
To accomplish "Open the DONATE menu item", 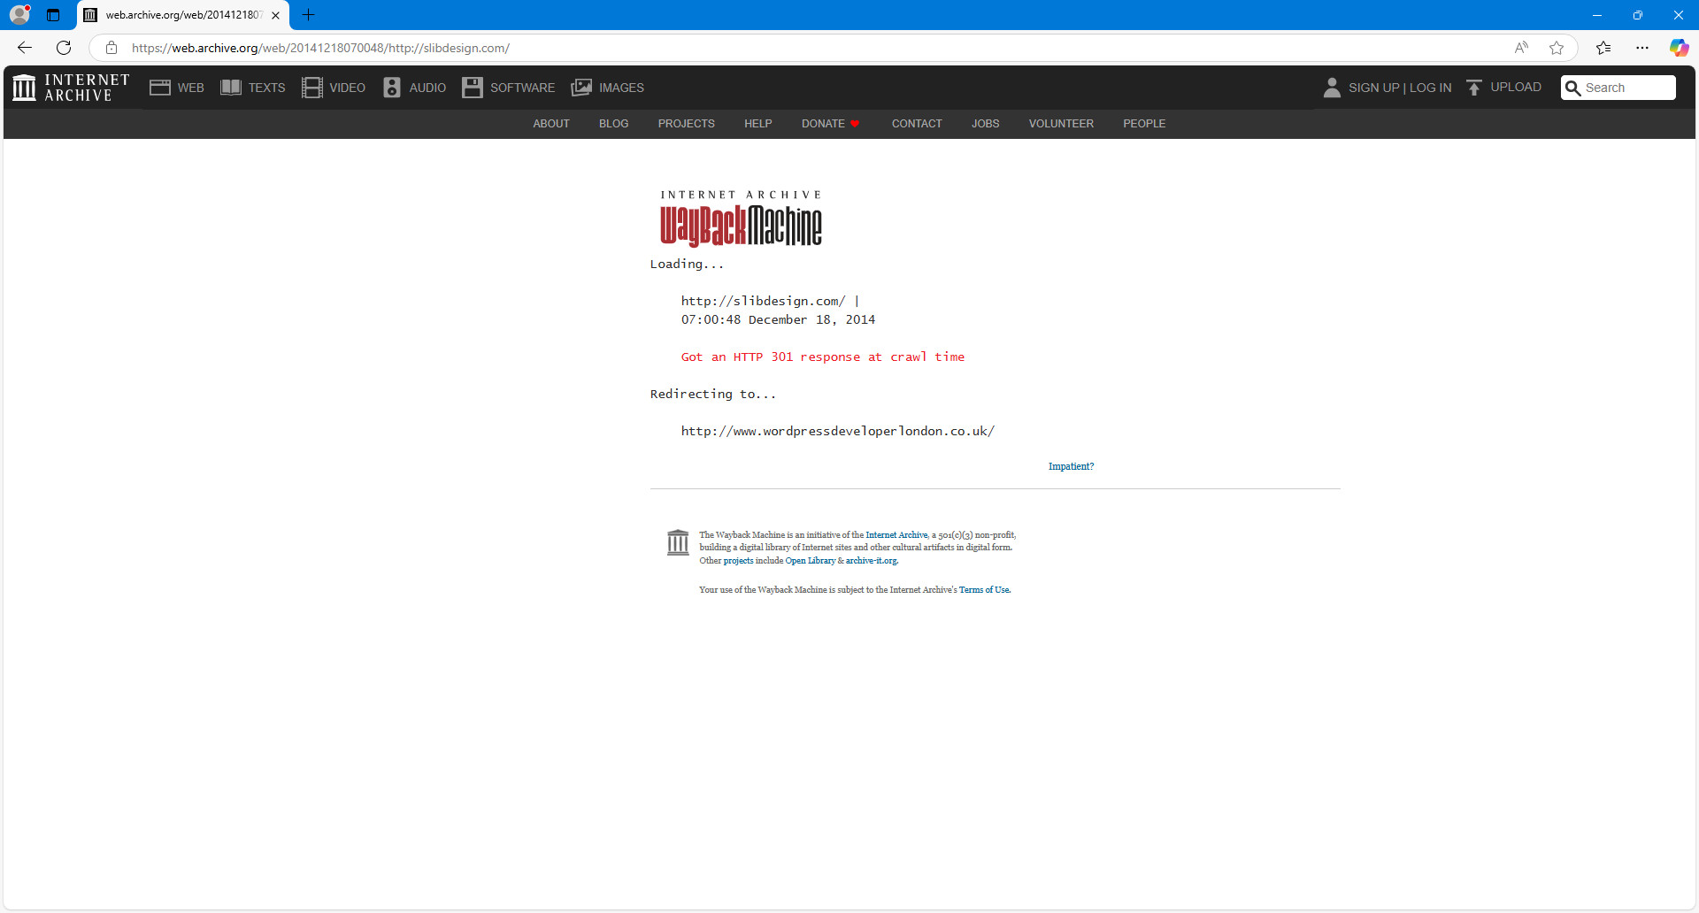I will tap(830, 124).
